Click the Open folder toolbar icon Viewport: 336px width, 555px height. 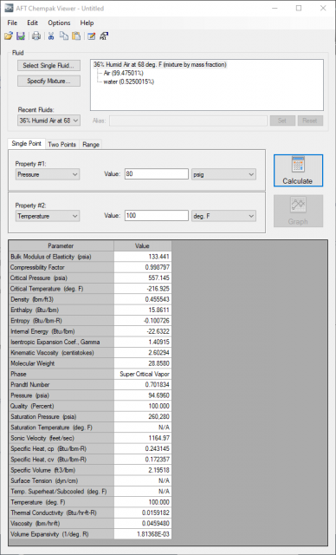tap(9, 36)
